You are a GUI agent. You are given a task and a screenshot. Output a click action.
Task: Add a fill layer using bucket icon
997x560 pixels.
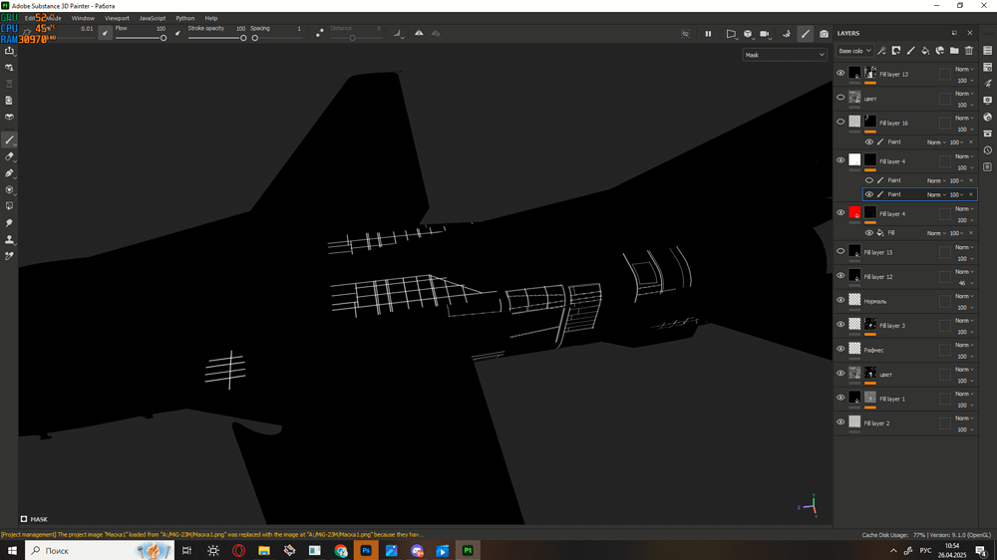(x=925, y=51)
